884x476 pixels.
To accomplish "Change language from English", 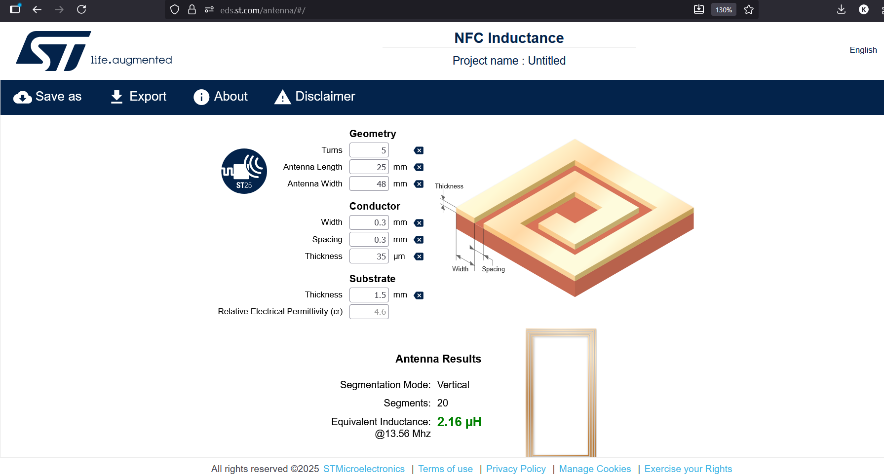I will (863, 50).
